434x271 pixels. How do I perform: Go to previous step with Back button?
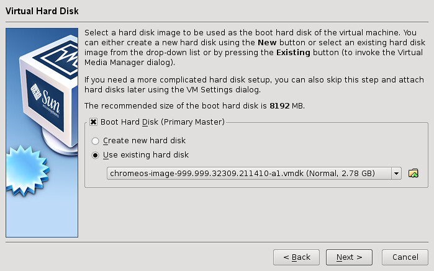click(x=296, y=257)
